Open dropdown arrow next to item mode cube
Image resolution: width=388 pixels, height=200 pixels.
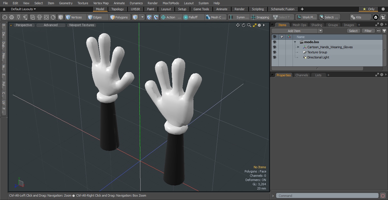pos(143,17)
